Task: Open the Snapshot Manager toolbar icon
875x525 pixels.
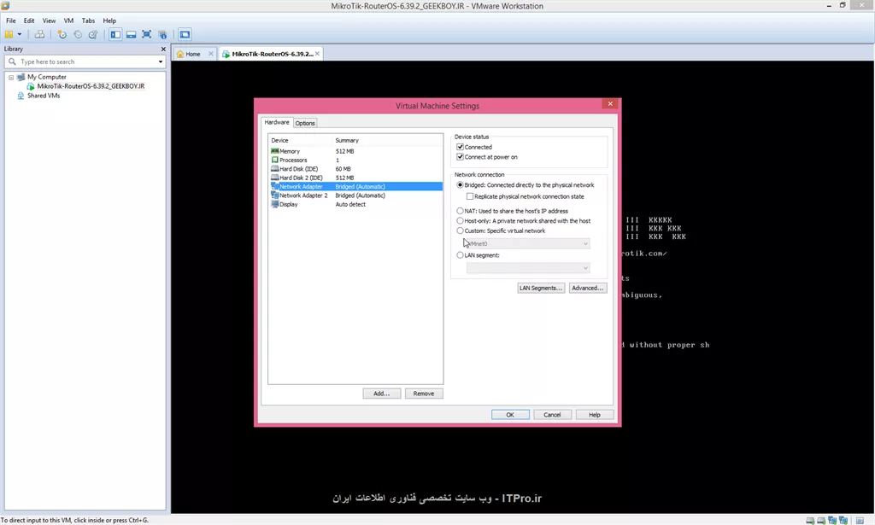Action: point(93,35)
